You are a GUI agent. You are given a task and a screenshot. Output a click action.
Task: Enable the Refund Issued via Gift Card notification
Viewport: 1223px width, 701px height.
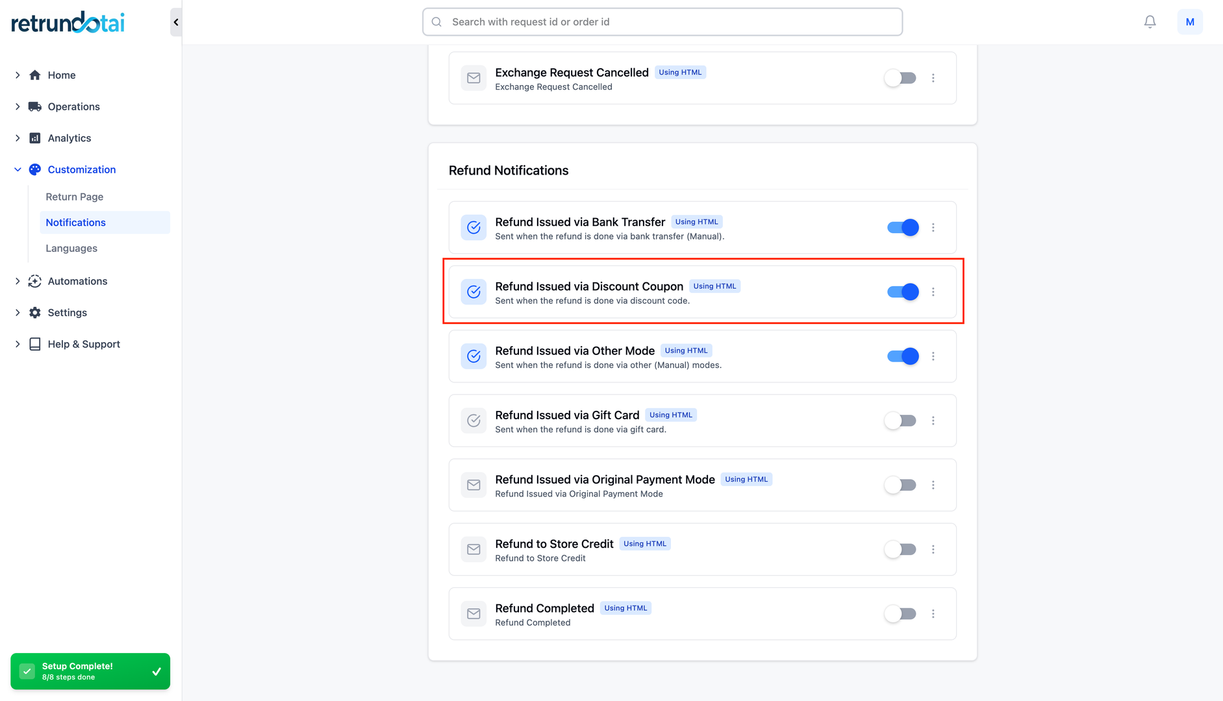click(x=900, y=421)
